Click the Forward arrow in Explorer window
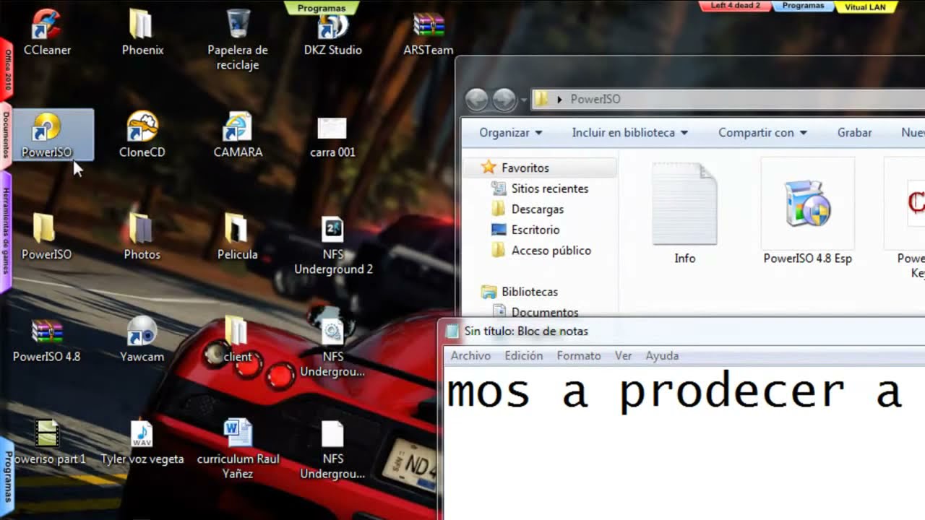 click(504, 99)
